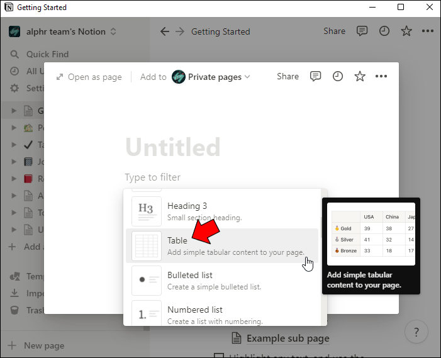Click the table grid thumbnail icon
Image resolution: width=441 pixels, height=358 pixels.
147,246
